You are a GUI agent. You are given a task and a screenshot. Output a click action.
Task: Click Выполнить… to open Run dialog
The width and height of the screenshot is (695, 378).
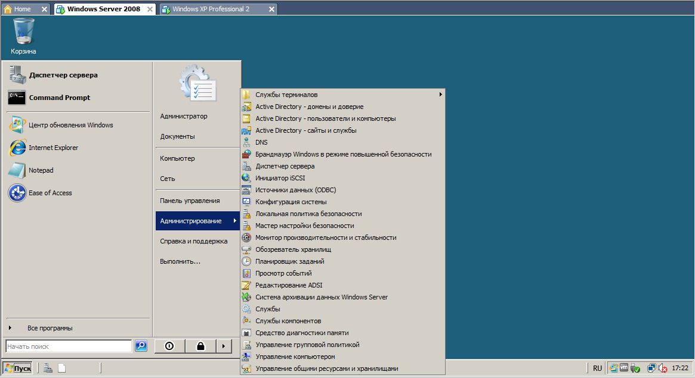pos(180,262)
